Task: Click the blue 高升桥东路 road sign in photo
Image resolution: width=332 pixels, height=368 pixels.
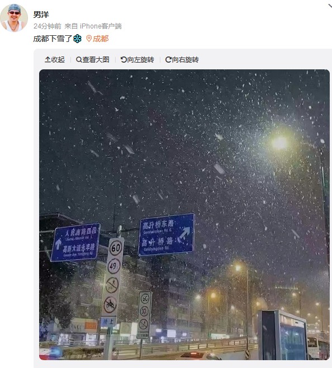Action: pyautogui.click(x=167, y=234)
